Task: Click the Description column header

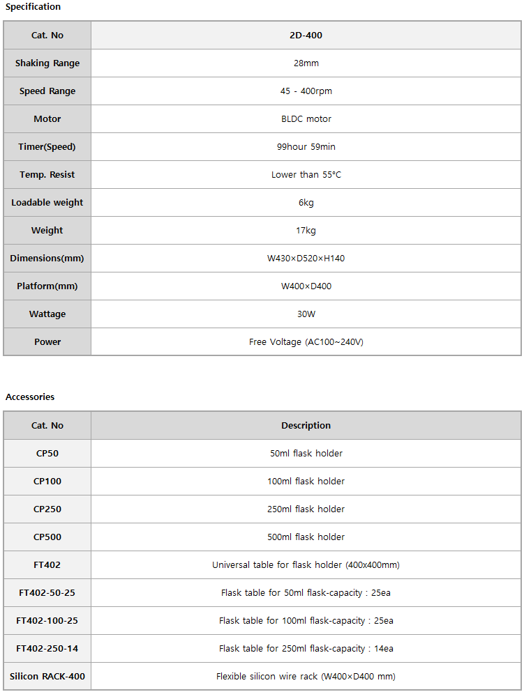Action: tap(306, 426)
